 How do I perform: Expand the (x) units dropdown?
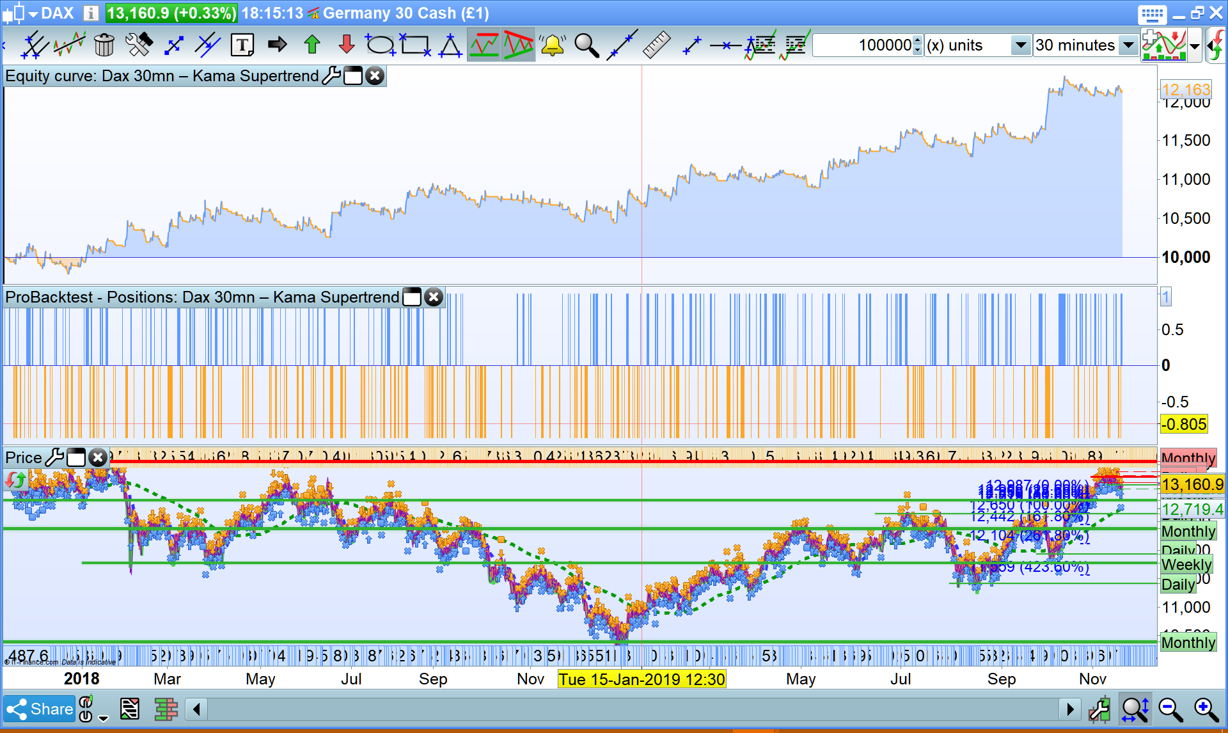coord(1020,45)
